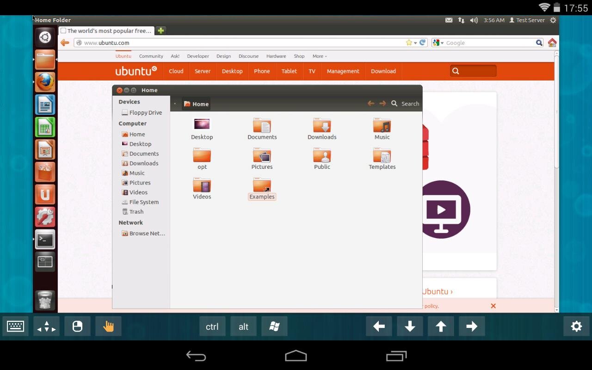Open the Test Server user menu
This screenshot has height=370, width=592.
527,20
